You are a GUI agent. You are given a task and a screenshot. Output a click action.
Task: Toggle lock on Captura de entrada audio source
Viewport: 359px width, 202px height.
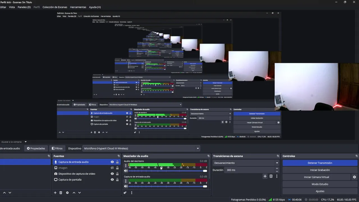tap(117, 162)
